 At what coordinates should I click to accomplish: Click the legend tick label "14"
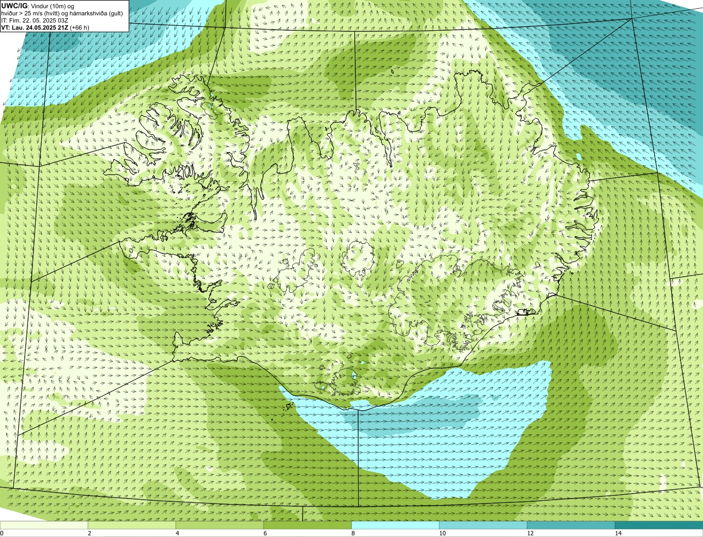tap(618, 533)
